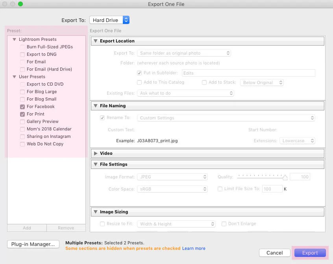Enable Add to This Catalog checkbox

[139, 82]
